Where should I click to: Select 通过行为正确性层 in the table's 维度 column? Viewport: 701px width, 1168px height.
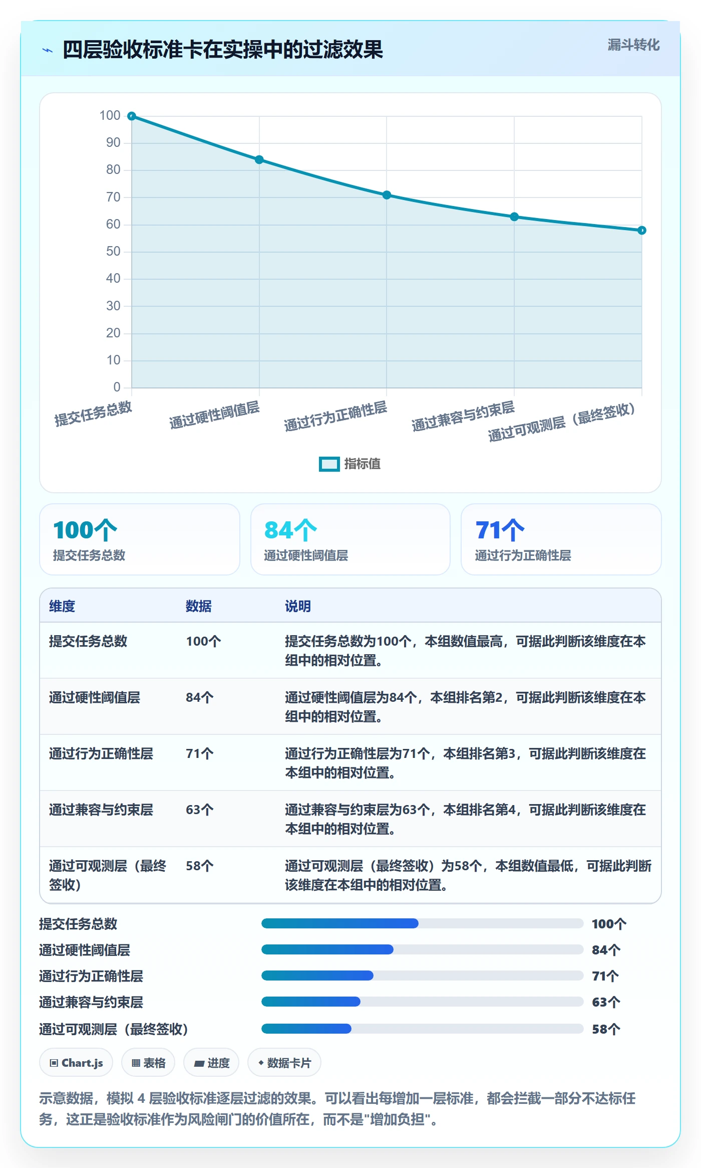pyautogui.click(x=101, y=753)
